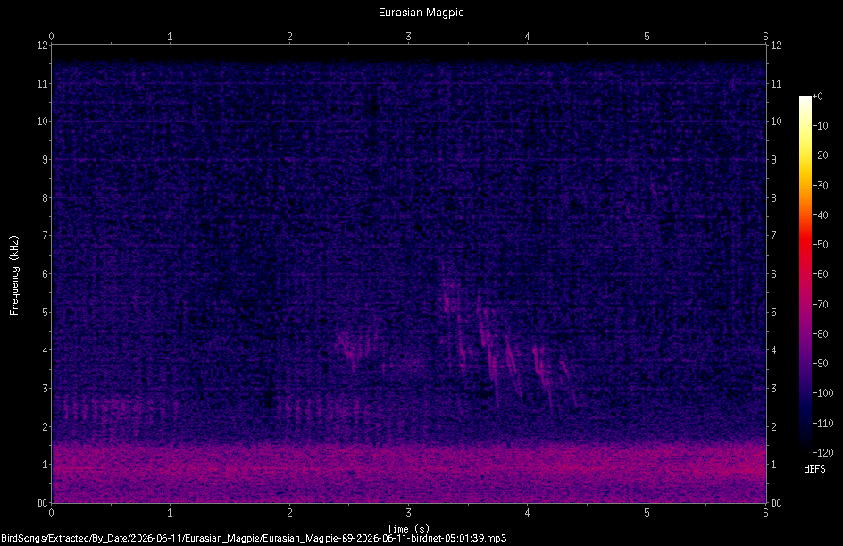This screenshot has height=546, width=843.
Task: Click the '+0' value on color scale
Action: [817, 97]
